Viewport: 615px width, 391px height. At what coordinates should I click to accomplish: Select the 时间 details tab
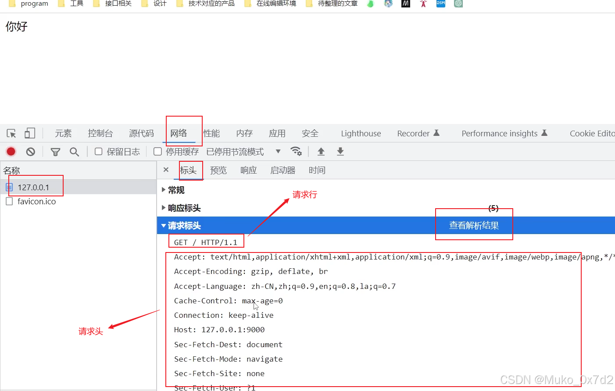tap(317, 170)
